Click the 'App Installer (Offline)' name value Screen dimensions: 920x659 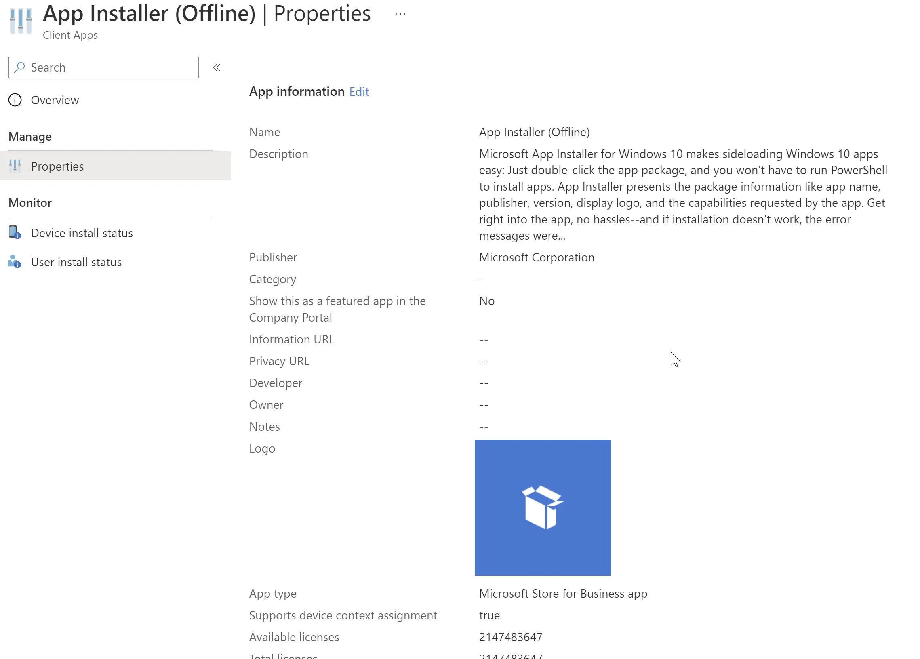tap(534, 132)
